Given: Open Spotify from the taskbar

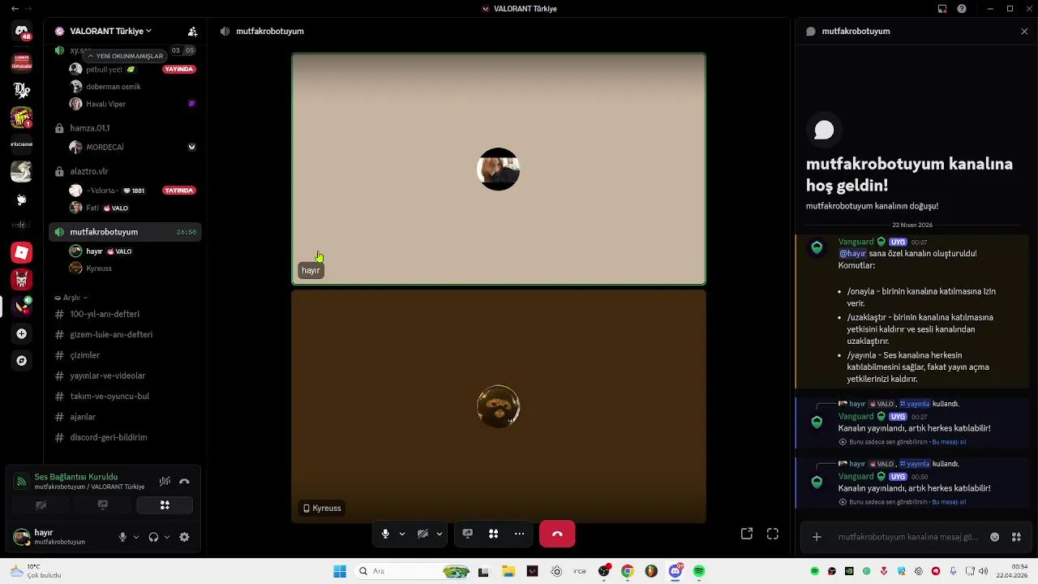Looking at the screenshot, I should pos(699,571).
